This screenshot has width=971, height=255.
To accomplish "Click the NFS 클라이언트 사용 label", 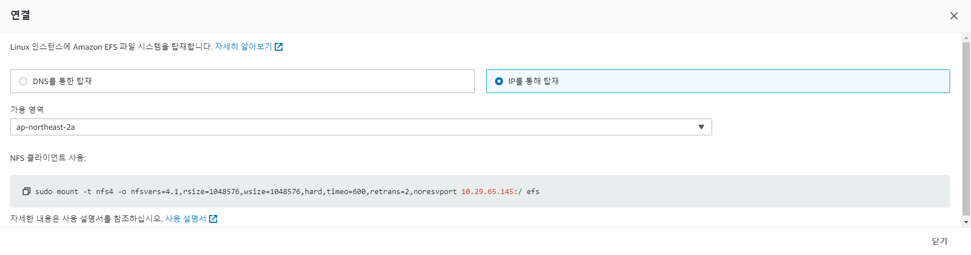I will coord(48,158).
